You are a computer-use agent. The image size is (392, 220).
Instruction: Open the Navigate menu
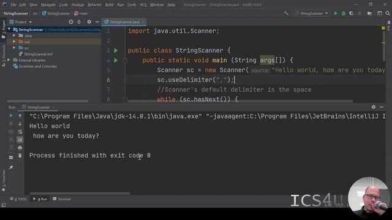[48, 5]
